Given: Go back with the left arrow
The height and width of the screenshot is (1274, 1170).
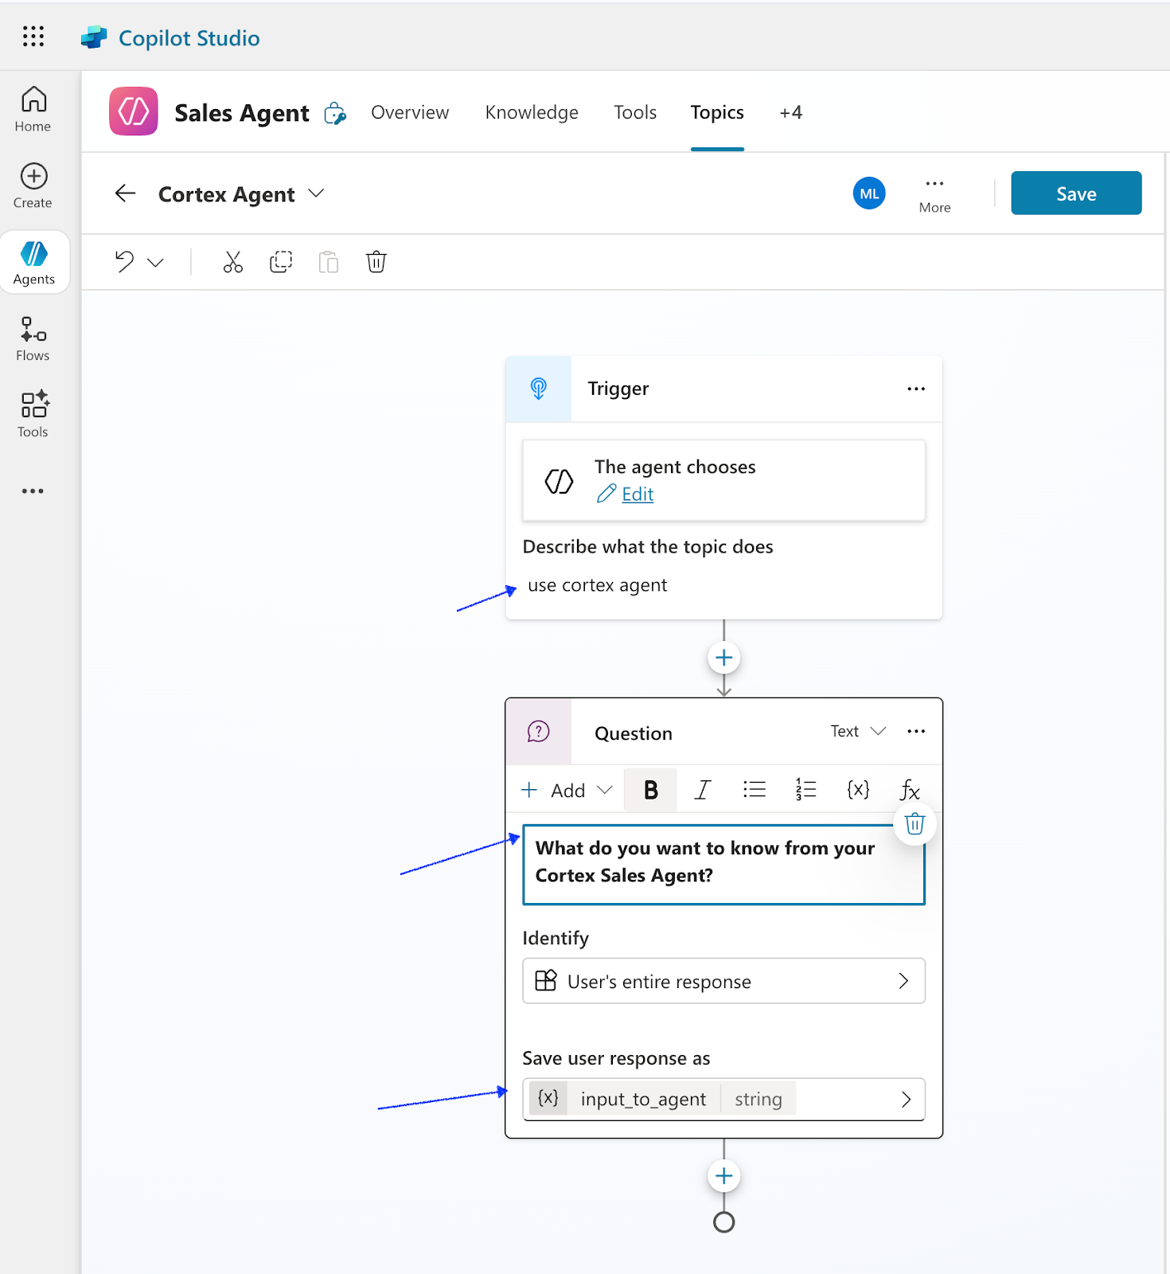Looking at the screenshot, I should tap(126, 193).
